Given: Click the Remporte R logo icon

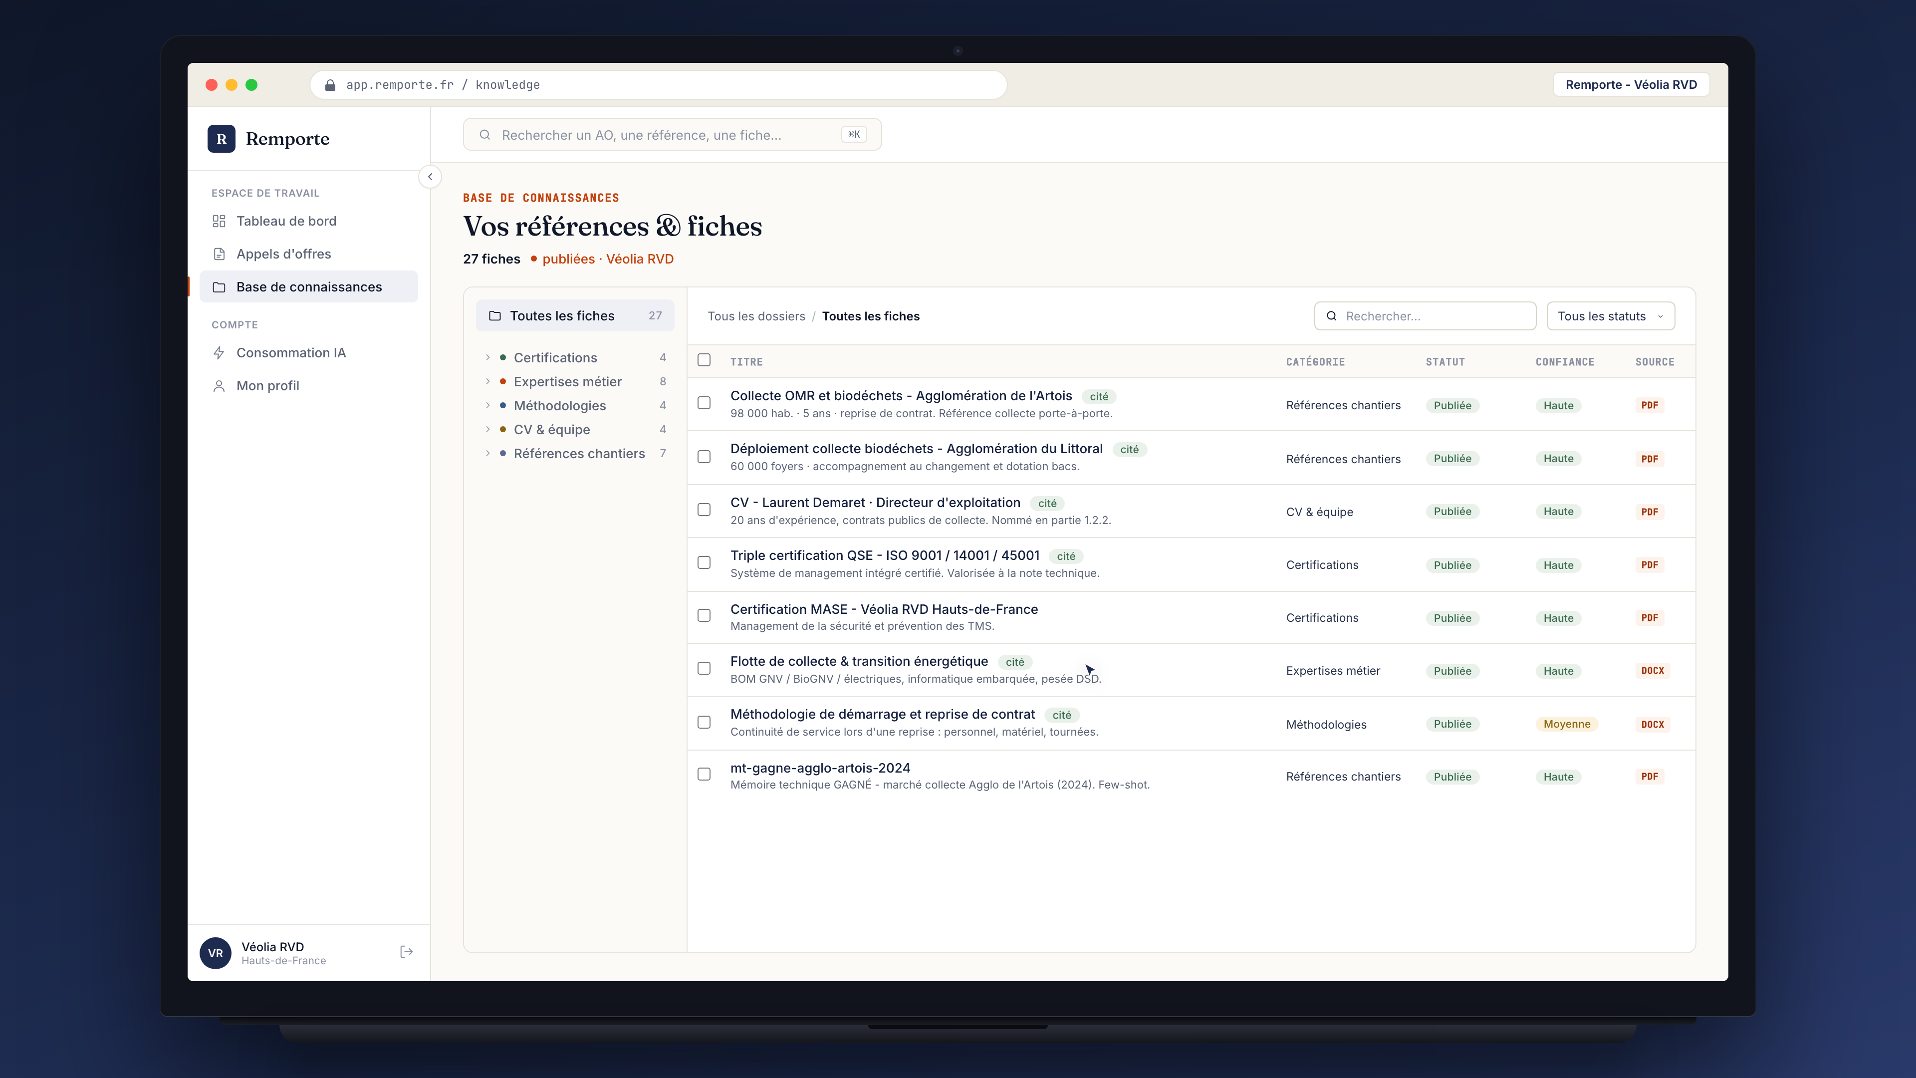Looking at the screenshot, I should (x=221, y=138).
